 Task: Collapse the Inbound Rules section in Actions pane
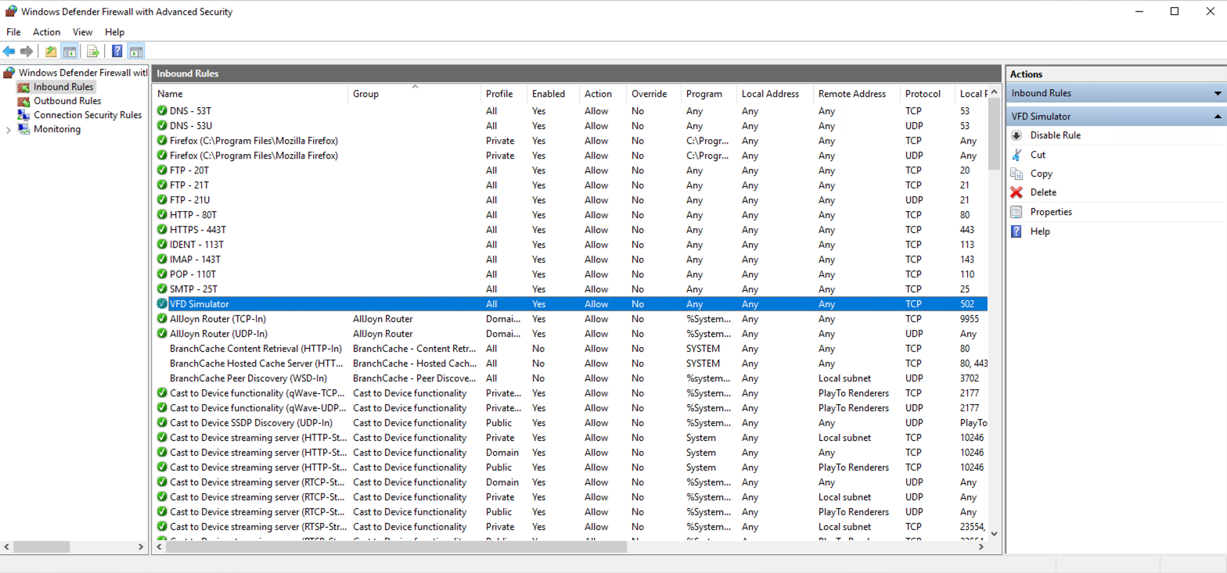click(x=1218, y=93)
